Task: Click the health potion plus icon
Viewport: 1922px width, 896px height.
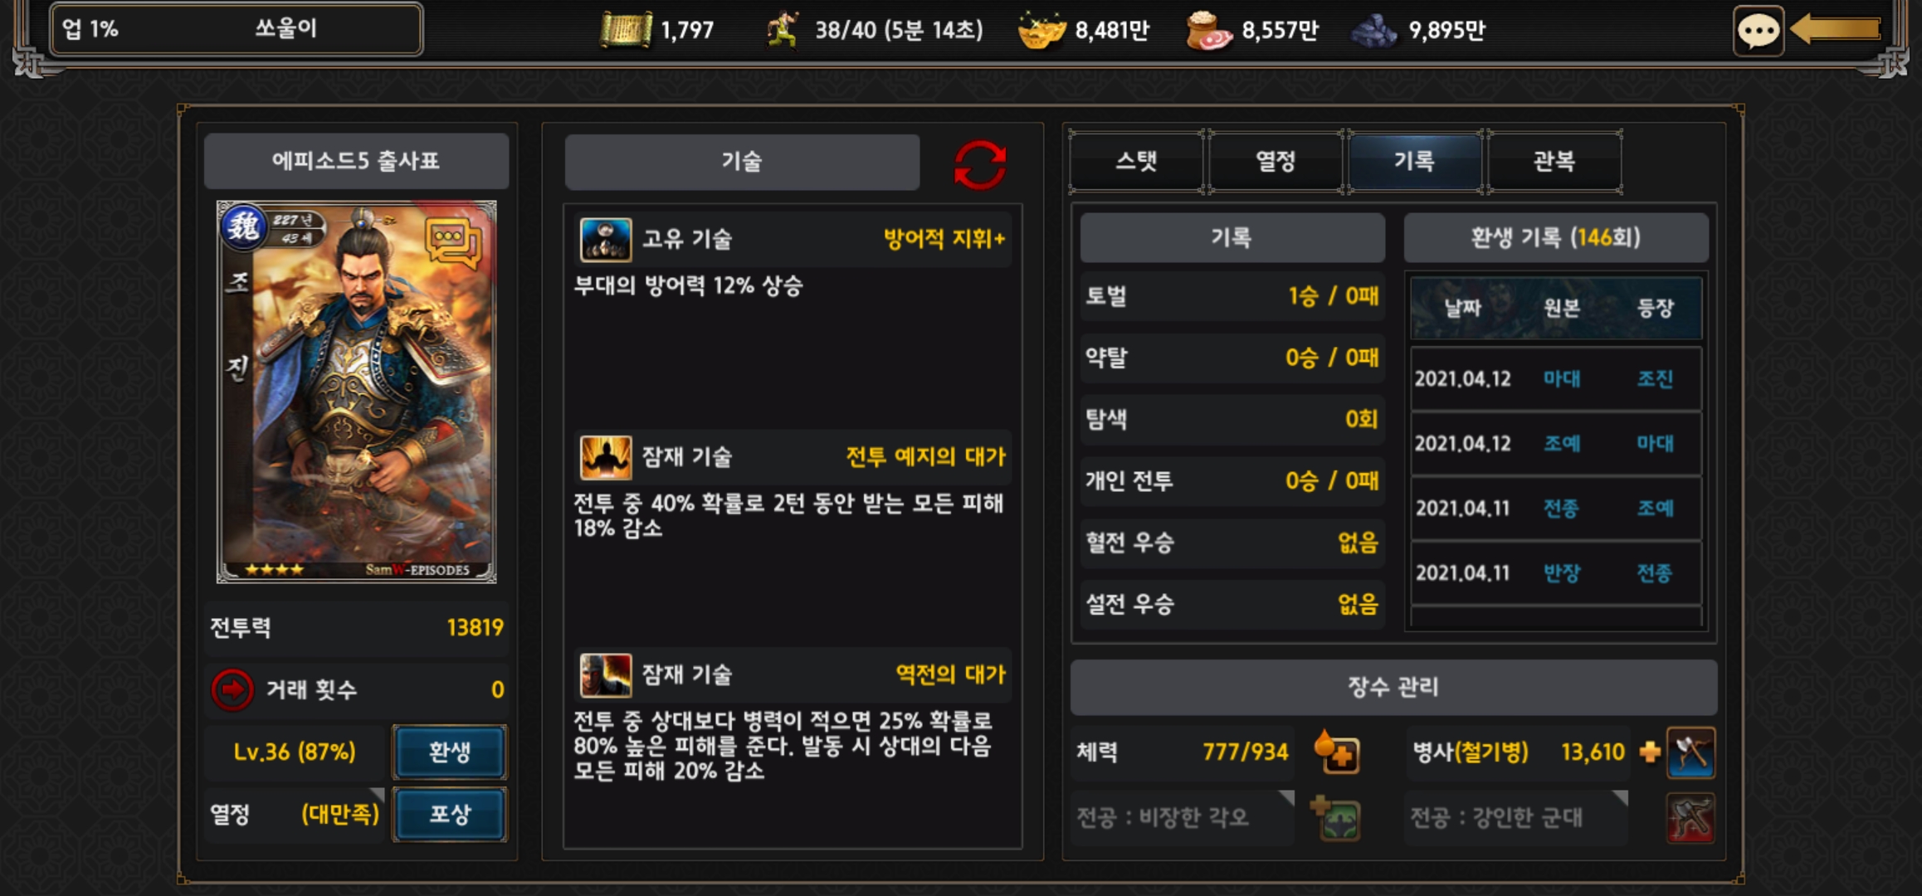Action: pyautogui.click(x=1337, y=752)
